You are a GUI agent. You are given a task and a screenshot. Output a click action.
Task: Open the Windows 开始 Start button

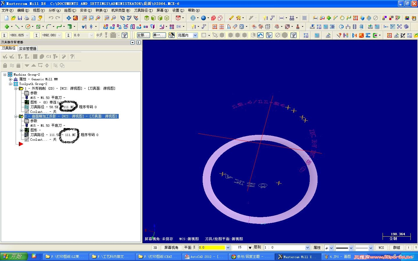[14, 257]
